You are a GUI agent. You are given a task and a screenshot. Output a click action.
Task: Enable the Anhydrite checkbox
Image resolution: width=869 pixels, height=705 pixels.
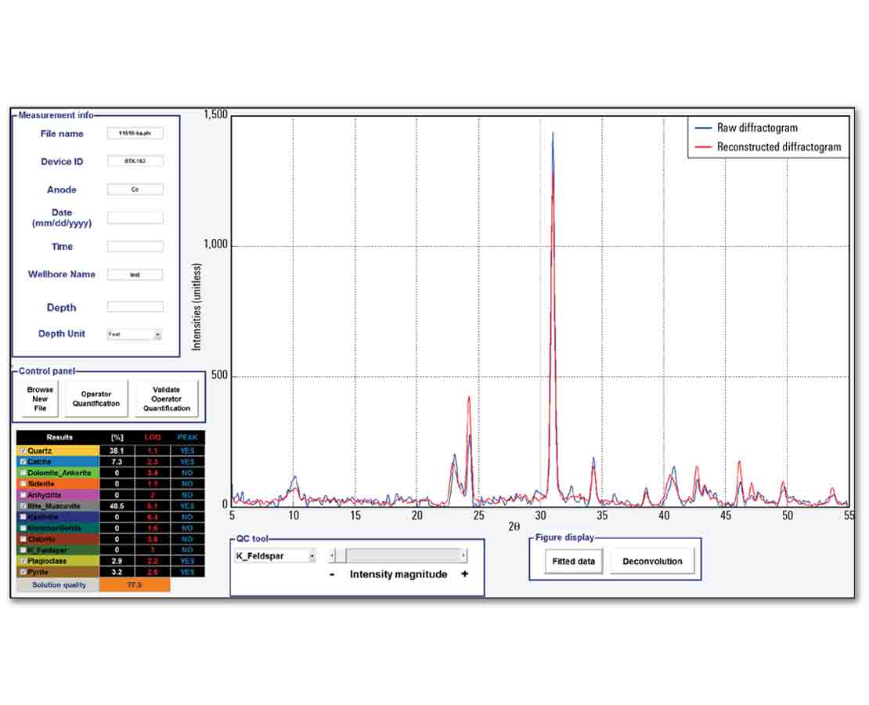23,494
